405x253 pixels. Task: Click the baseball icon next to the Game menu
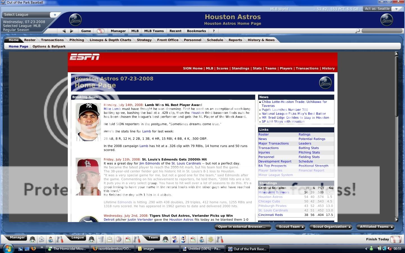[101, 31]
